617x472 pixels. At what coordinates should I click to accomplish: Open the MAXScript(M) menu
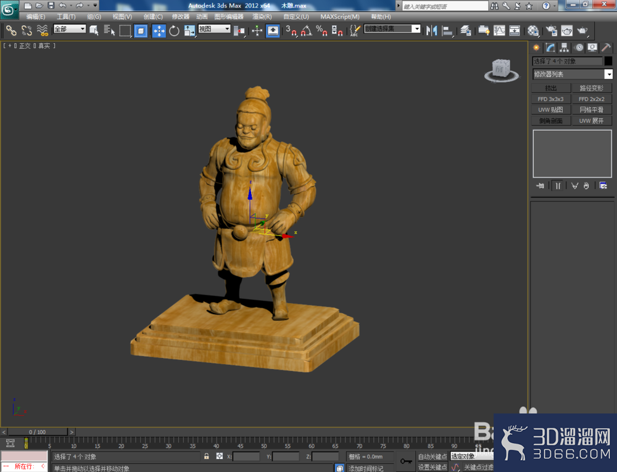point(340,17)
